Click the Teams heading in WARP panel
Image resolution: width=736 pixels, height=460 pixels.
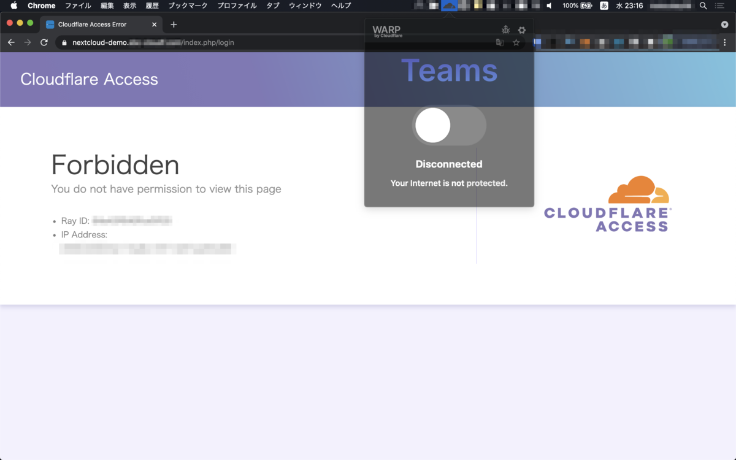[x=450, y=70]
